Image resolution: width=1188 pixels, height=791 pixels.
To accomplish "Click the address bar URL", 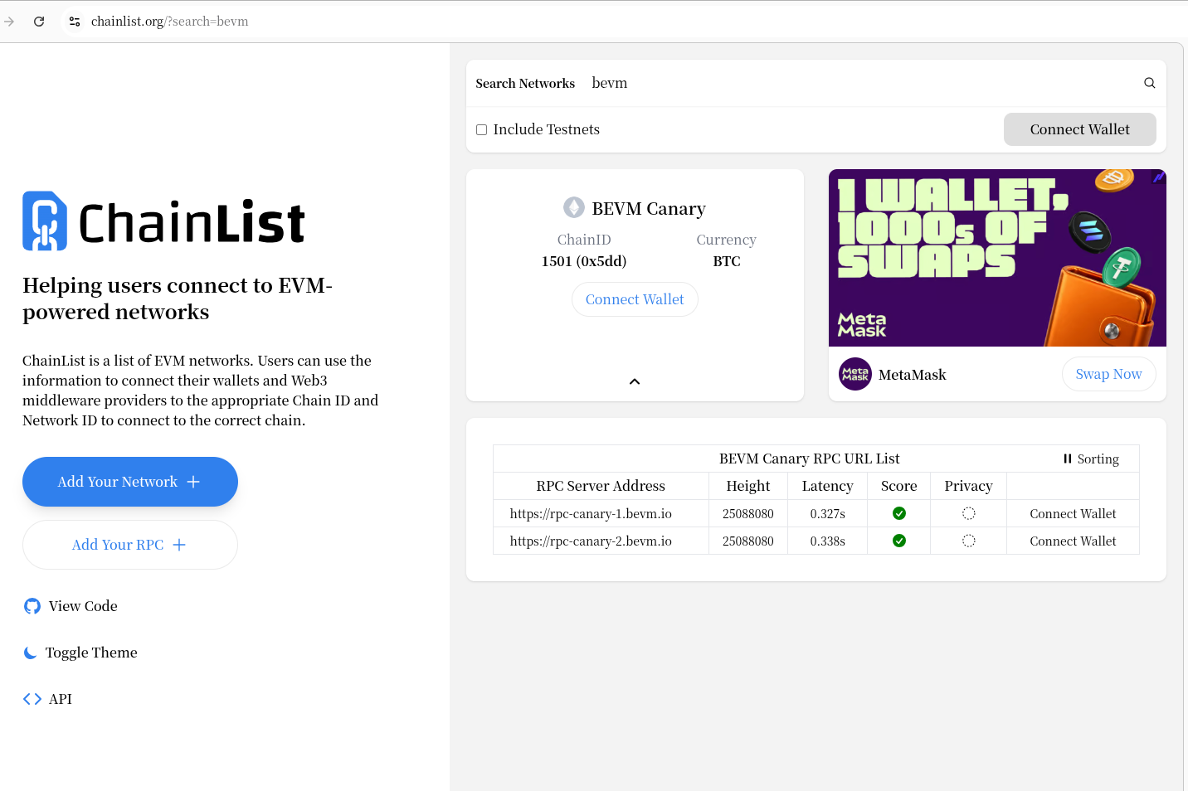I will [x=170, y=22].
